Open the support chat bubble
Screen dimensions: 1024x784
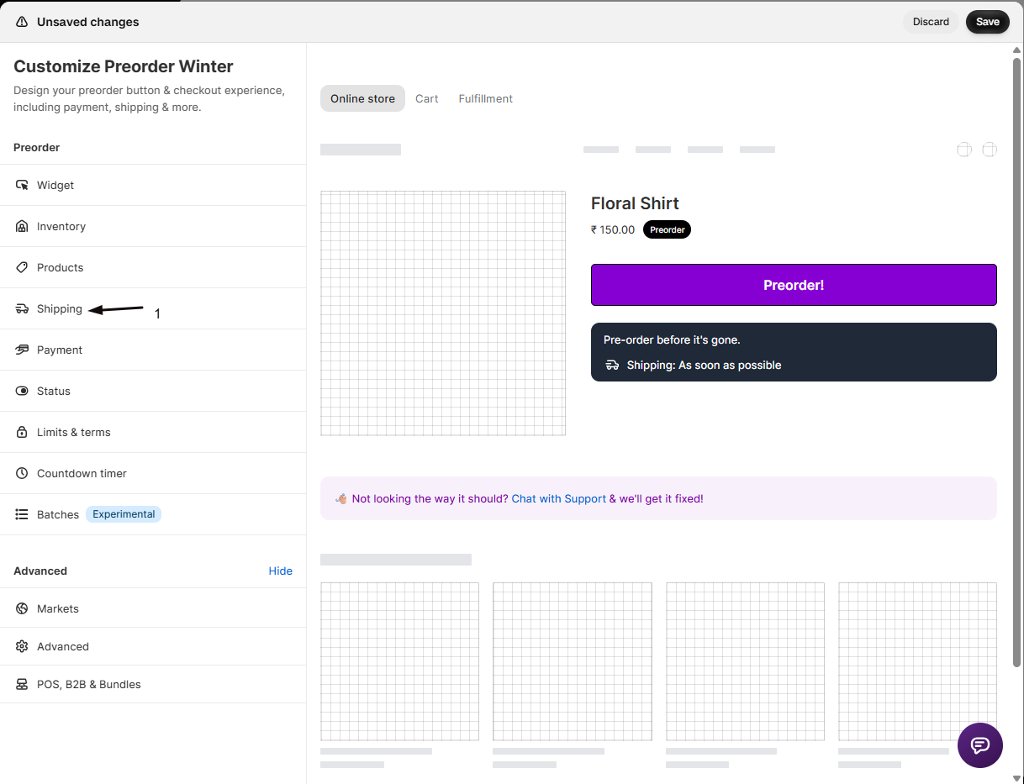[979, 745]
